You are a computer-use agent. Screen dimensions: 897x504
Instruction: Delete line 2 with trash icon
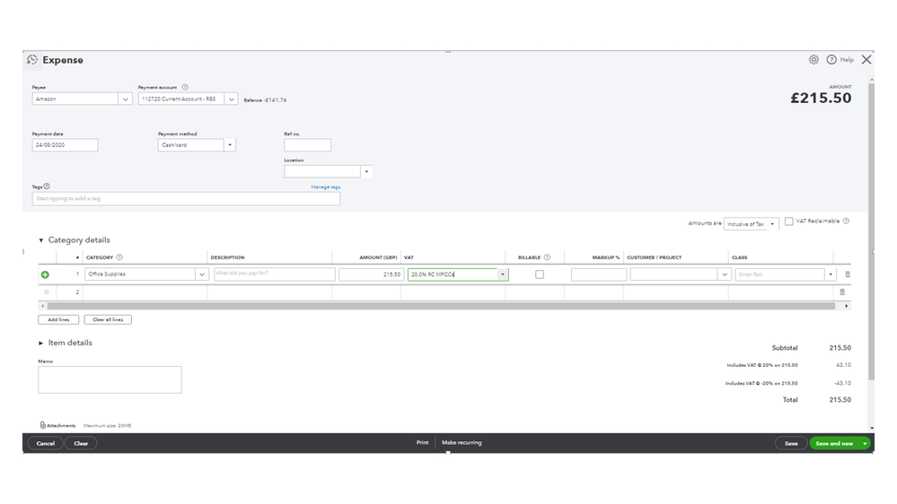coord(842,292)
